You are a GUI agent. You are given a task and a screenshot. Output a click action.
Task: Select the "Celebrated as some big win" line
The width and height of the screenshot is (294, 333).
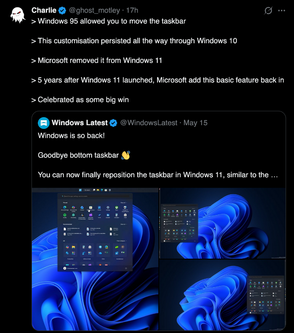tap(83, 100)
